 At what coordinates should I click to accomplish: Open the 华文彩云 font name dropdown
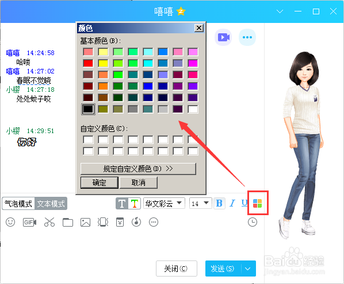pos(164,204)
